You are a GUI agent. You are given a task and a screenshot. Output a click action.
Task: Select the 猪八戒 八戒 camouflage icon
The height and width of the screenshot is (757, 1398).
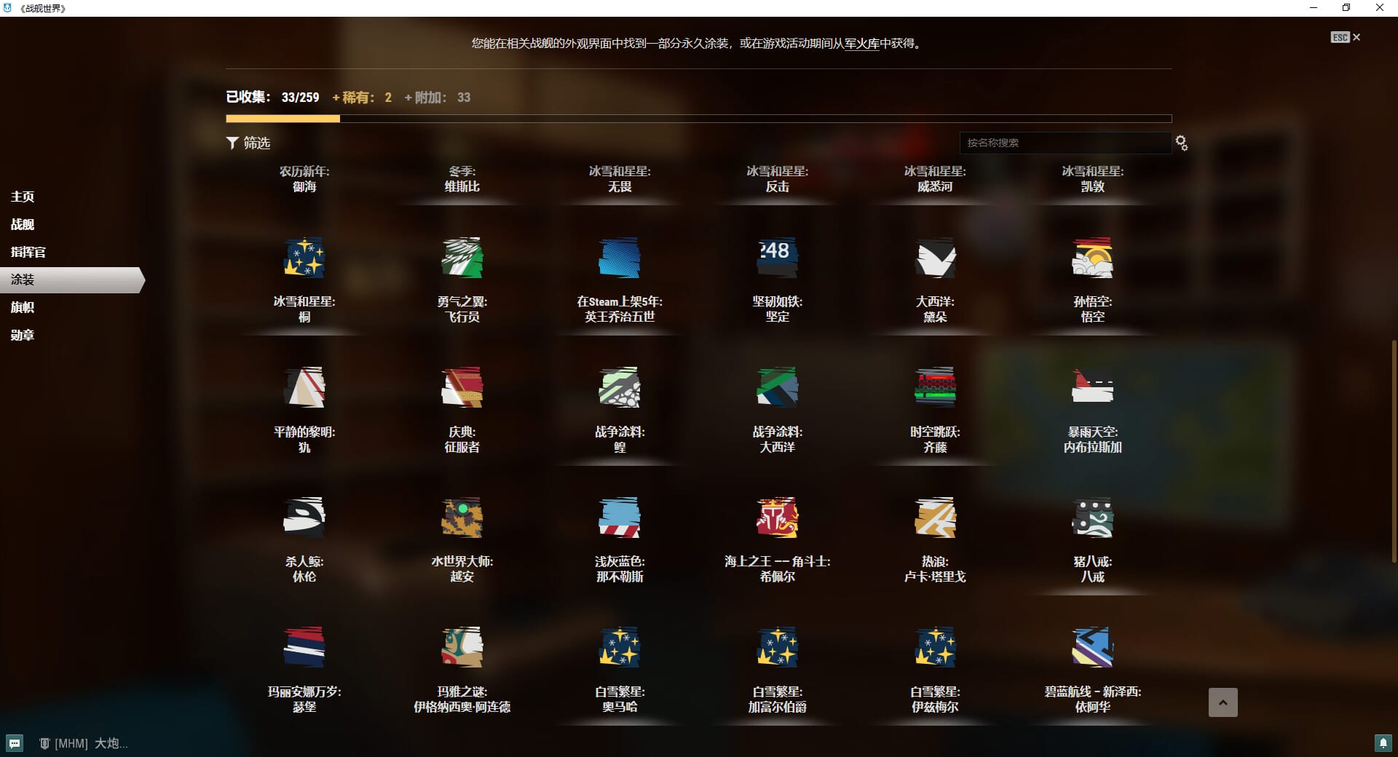(x=1092, y=518)
